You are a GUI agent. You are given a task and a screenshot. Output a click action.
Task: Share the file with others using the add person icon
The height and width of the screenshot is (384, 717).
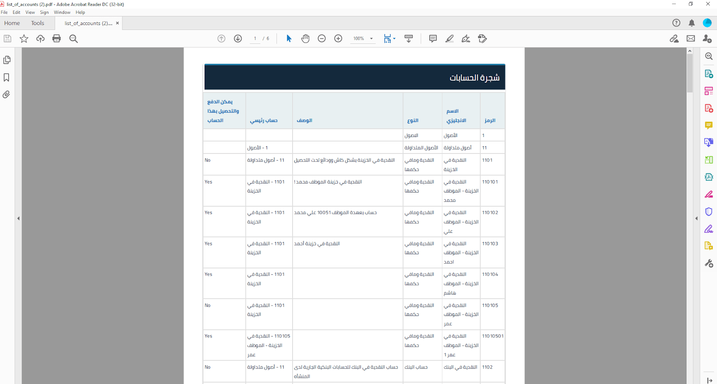coord(707,38)
